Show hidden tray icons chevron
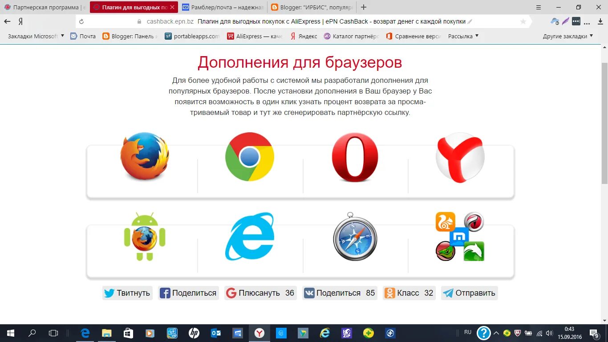 [496, 333]
